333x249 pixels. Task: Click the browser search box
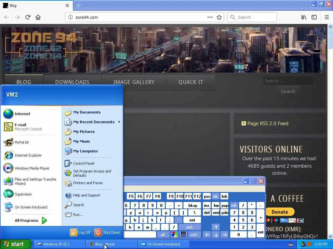point(252,18)
